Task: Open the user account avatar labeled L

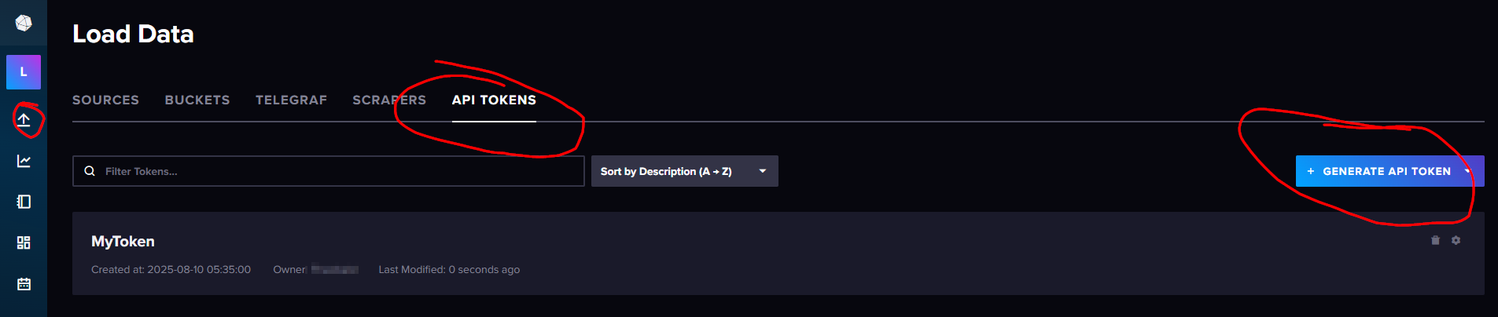Action: click(x=24, y=72)
